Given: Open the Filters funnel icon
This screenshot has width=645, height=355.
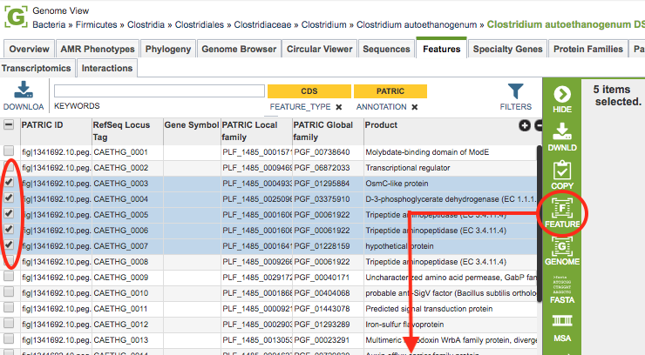Looking at the screenshot, I should pos(515,91).
